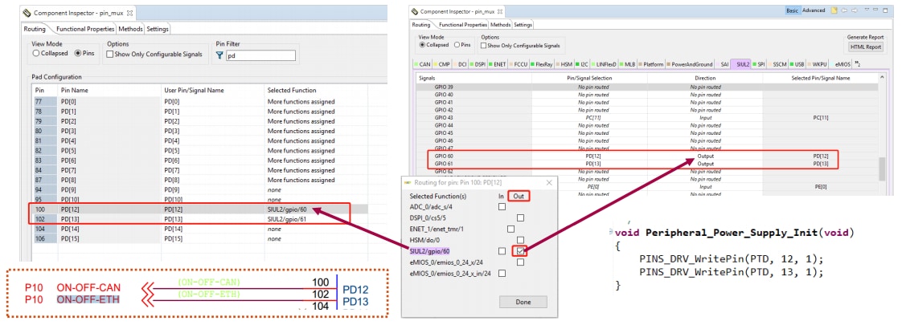Click the Pin Filter text field

click(x=260, y=56)
